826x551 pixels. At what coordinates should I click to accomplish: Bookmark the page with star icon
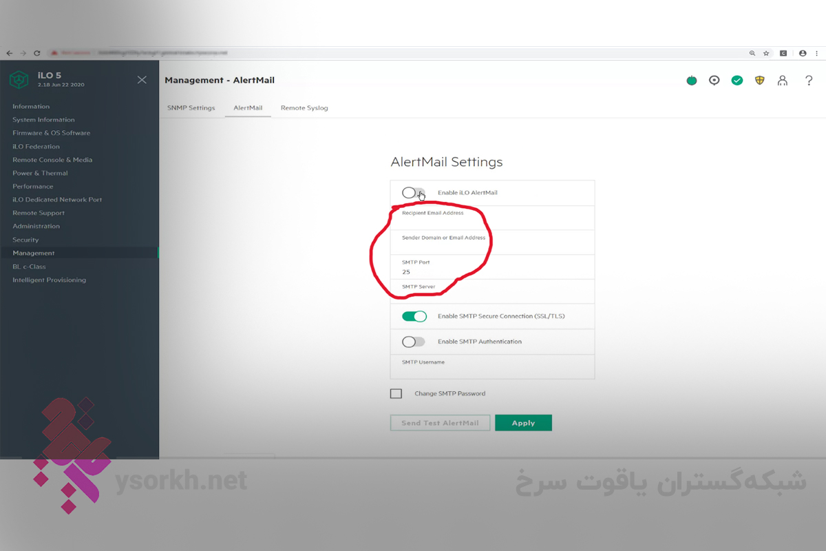pyautogui.click(x=766, y=53)
